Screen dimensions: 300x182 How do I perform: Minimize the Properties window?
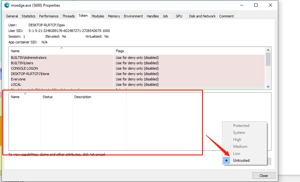coord(242,5)
